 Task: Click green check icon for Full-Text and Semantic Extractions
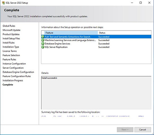(43, 37)
